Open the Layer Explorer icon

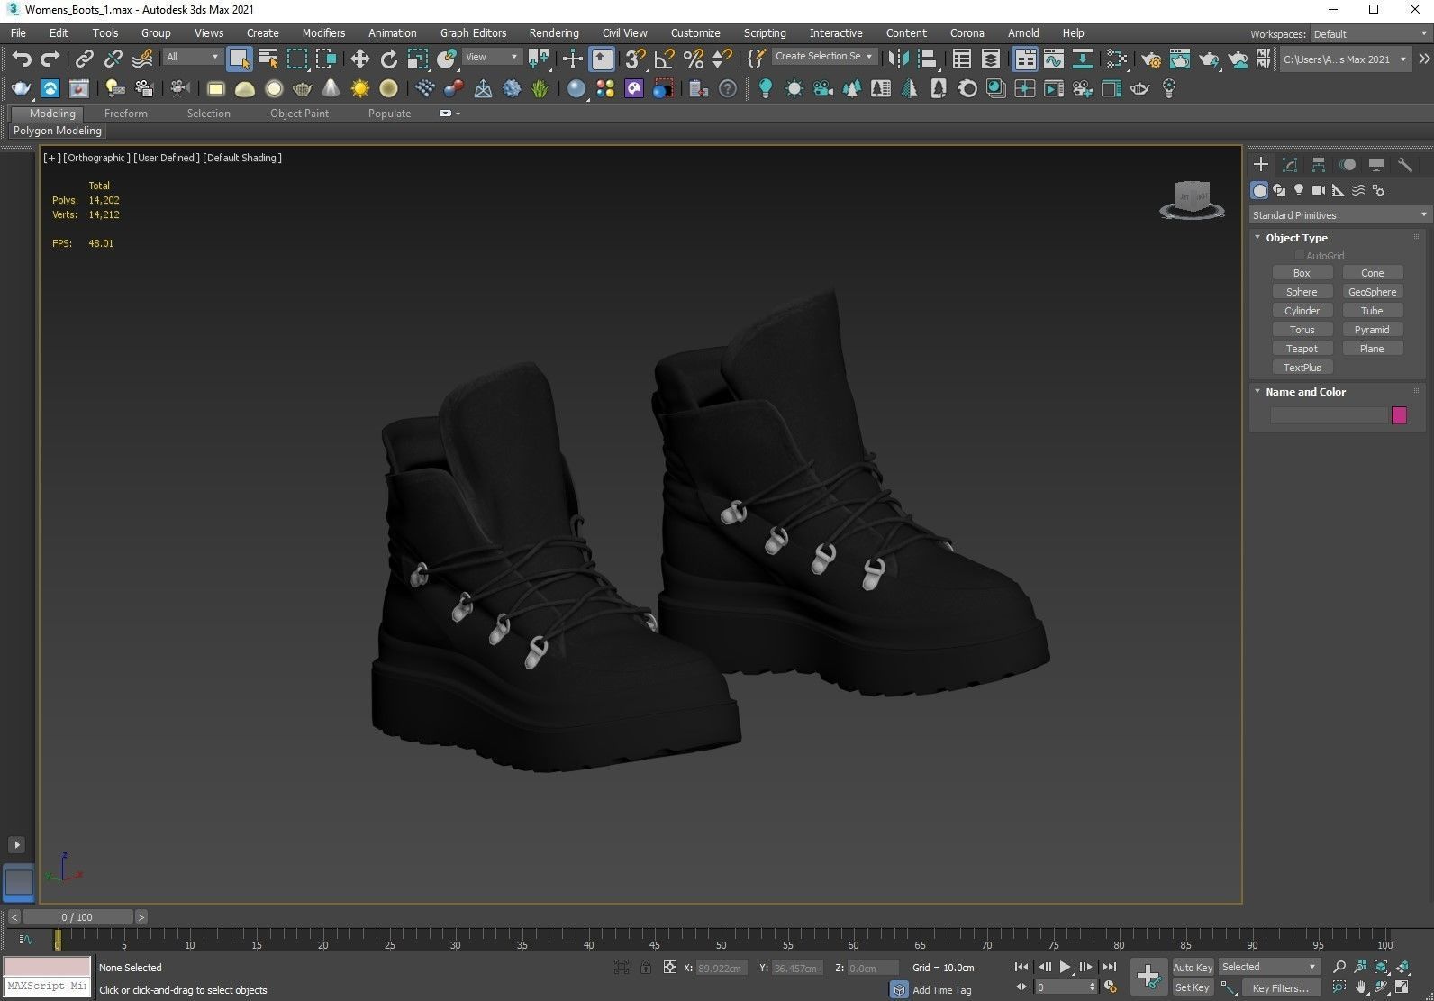[990, 59]
